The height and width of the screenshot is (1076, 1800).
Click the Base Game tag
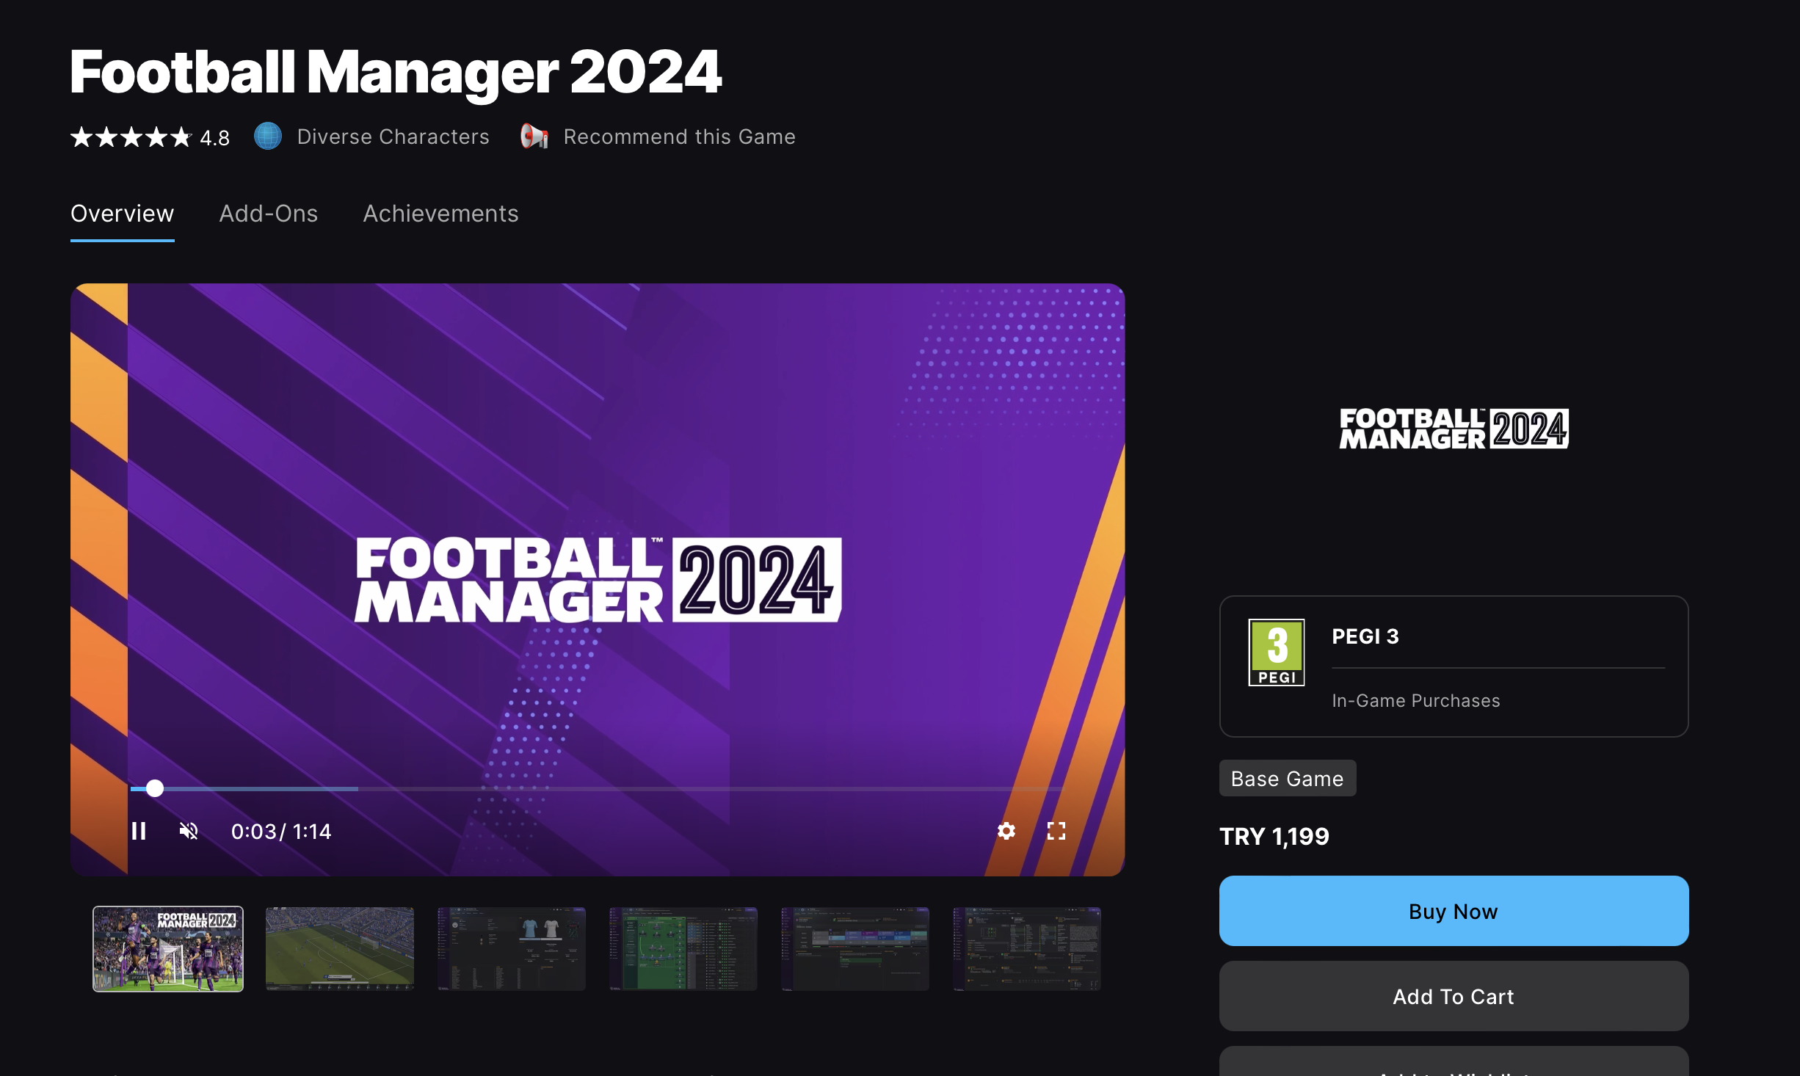coord(1288,778)
